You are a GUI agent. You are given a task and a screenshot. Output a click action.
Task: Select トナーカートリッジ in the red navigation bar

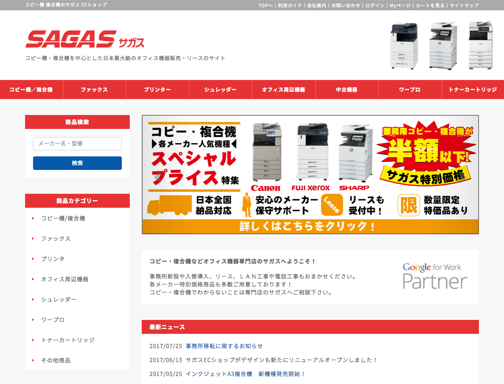pyautogui.click(x=473, y=90)
